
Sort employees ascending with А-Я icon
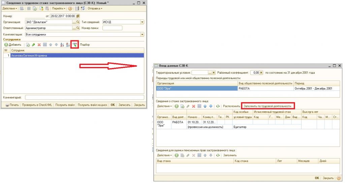point(62,45)
